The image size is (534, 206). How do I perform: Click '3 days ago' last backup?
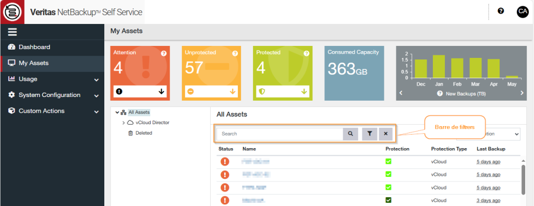coord(488,201)
